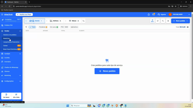Expand the Marketing section chevron
This screenshot has height=108, width=193.
[x=20, y=76]
